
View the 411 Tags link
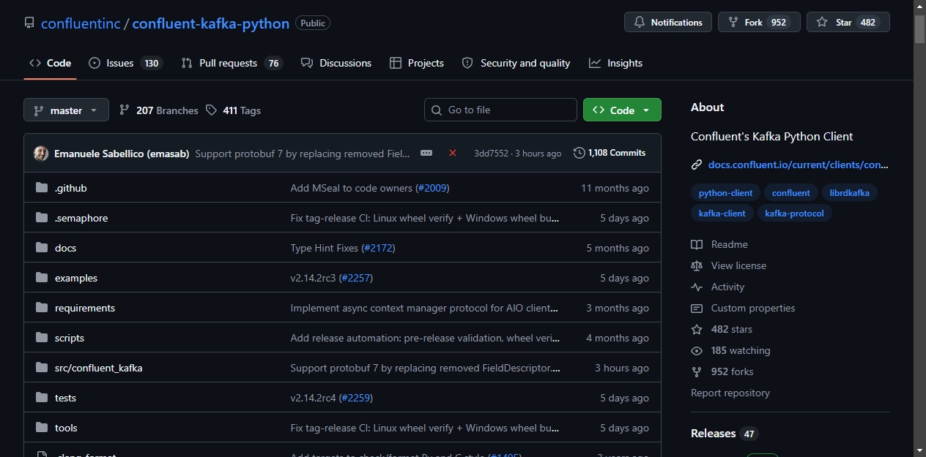233,110
